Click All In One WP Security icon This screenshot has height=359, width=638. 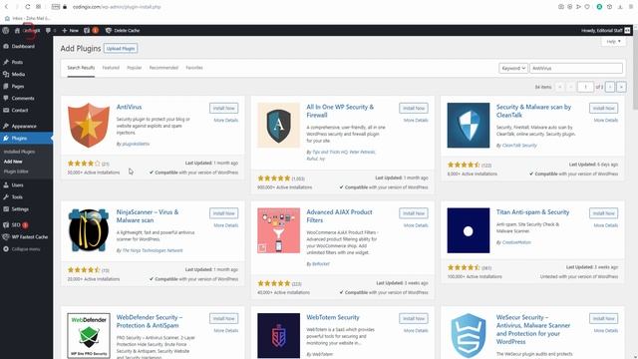click(x=279, y=125)
